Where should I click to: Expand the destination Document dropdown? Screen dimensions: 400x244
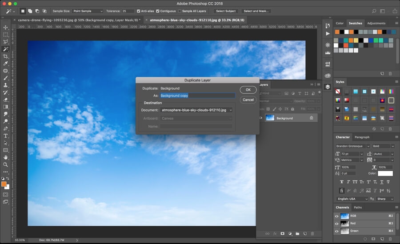196,110
